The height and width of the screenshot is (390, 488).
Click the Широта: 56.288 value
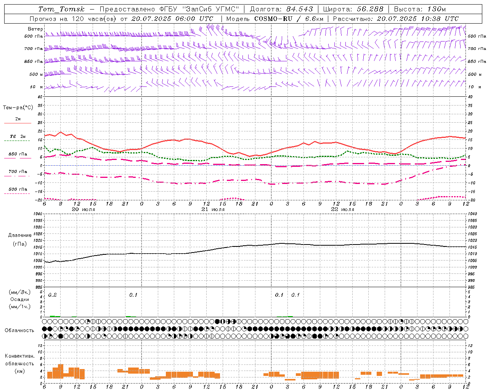tap(354, 9)
